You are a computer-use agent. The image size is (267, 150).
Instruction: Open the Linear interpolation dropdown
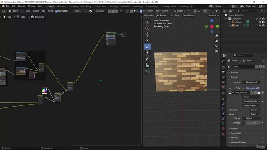coord(251,97)
